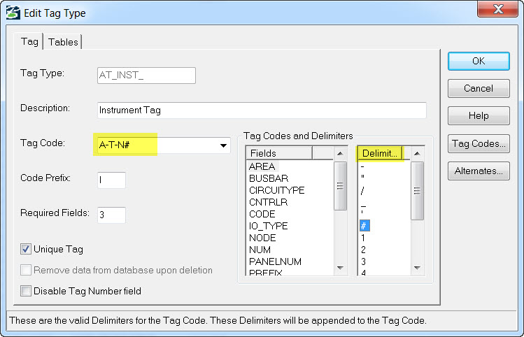This screenshot has width=524, height=337.
Task: Click Delimiters list scroll down arrow
Action: (x=417, y=268)
